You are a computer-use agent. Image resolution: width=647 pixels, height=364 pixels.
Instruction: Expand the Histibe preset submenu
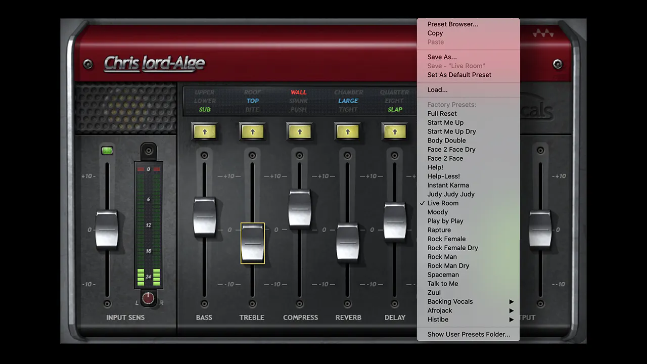click(x=438, y=319)
